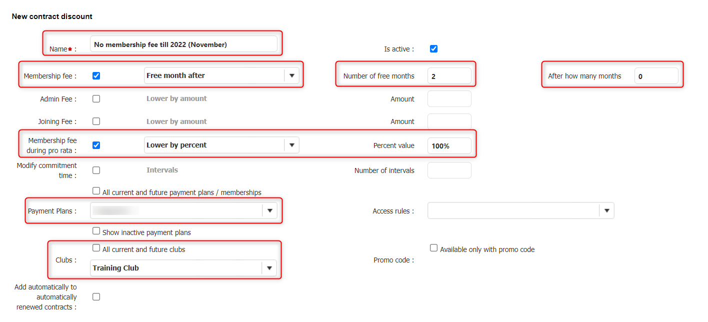
Task: Tick the Joining Fee checkbox
Action: click(x=96, y=121)
